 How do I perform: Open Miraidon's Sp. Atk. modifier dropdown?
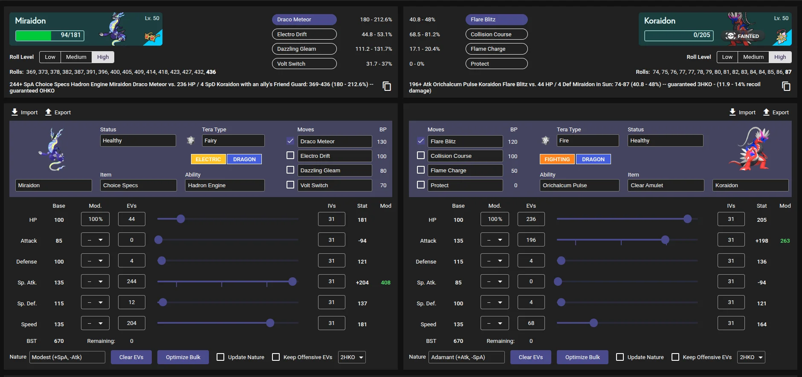click(95, 281)
